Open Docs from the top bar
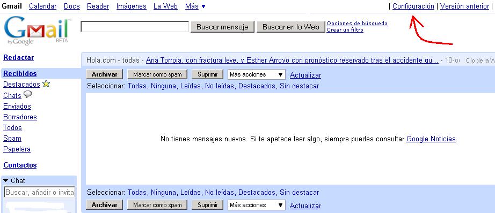 pos(71,6)
